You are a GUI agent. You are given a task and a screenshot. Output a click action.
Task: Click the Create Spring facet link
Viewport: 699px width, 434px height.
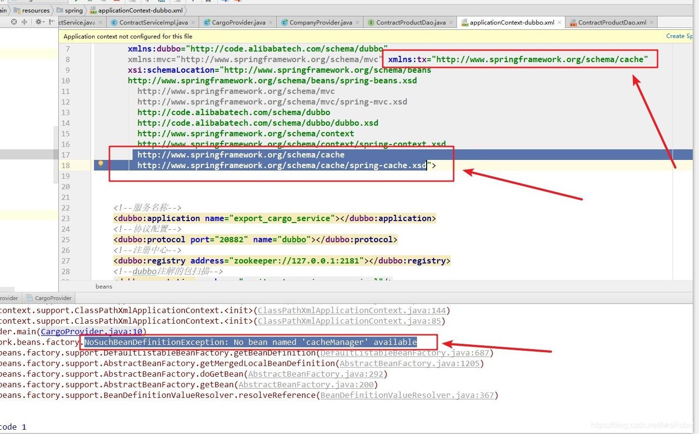pyautogui.click(x=679, y=36)
